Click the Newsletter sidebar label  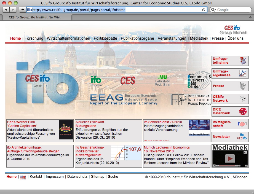[221, 137]
